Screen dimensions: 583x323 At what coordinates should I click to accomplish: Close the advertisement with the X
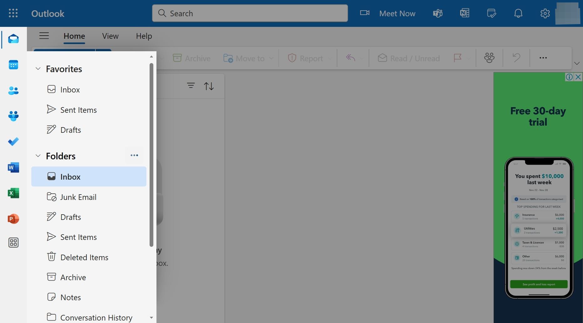coord(578,77)
